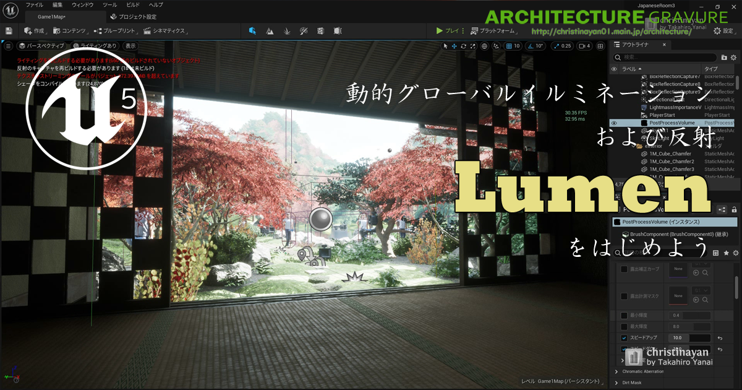Activate the Mesh Paint mode icon

click(304, 30)
